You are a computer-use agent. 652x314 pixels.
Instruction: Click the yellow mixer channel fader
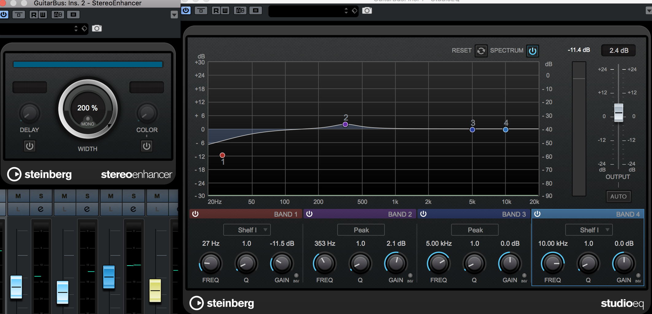(x=155, y=290)
